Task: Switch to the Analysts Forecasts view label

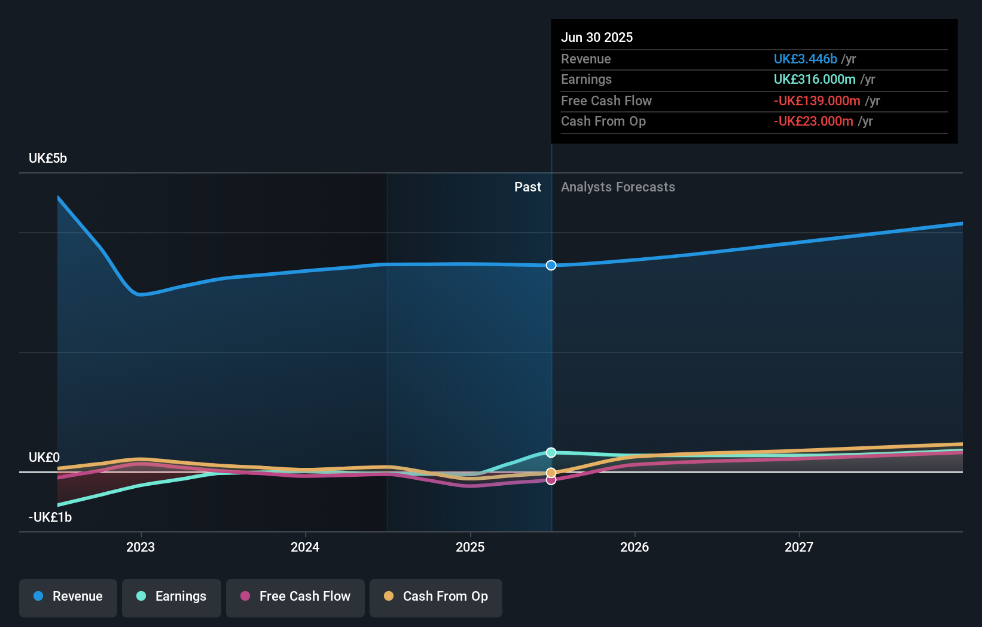Action: click(x=618, y=187)
